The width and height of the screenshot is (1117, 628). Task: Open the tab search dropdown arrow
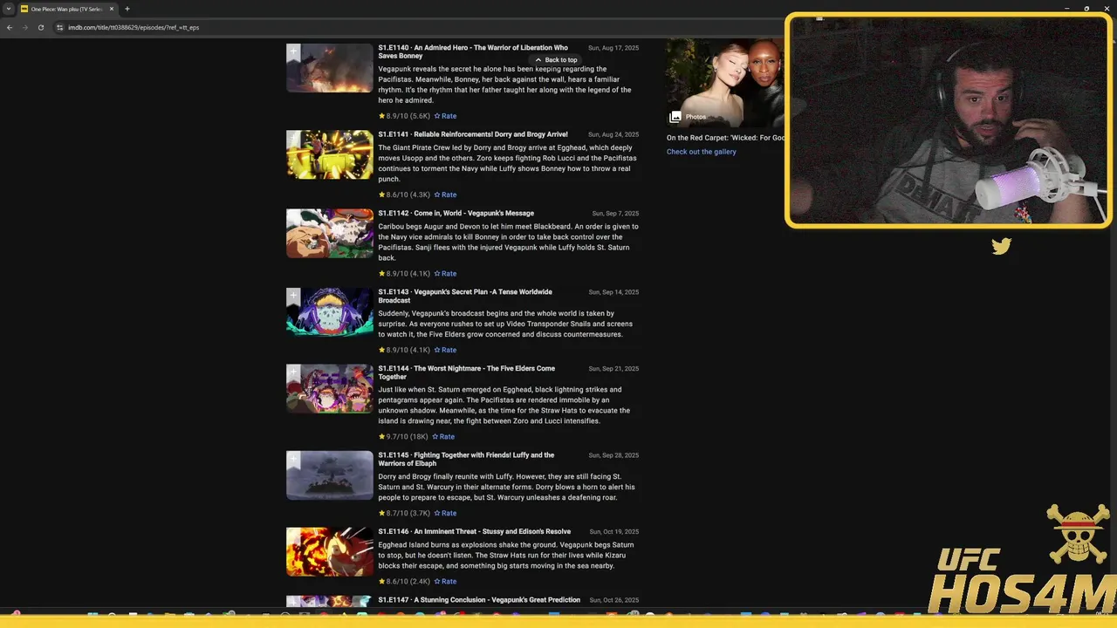tap(9, 9)
